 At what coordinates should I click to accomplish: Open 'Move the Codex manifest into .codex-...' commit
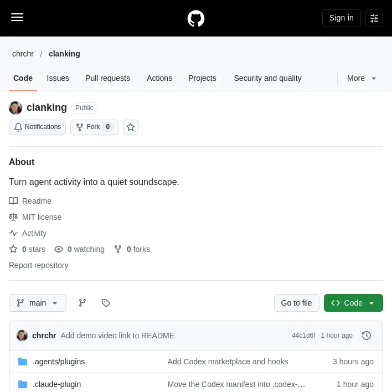(x=236, y=384)
